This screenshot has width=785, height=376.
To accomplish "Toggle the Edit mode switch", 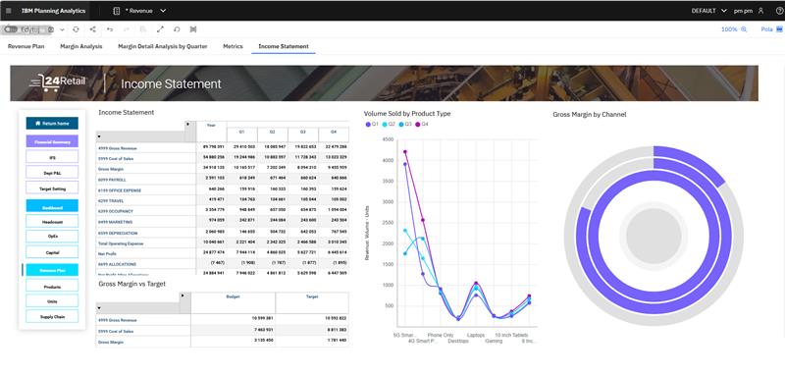I will click(11, 29).
